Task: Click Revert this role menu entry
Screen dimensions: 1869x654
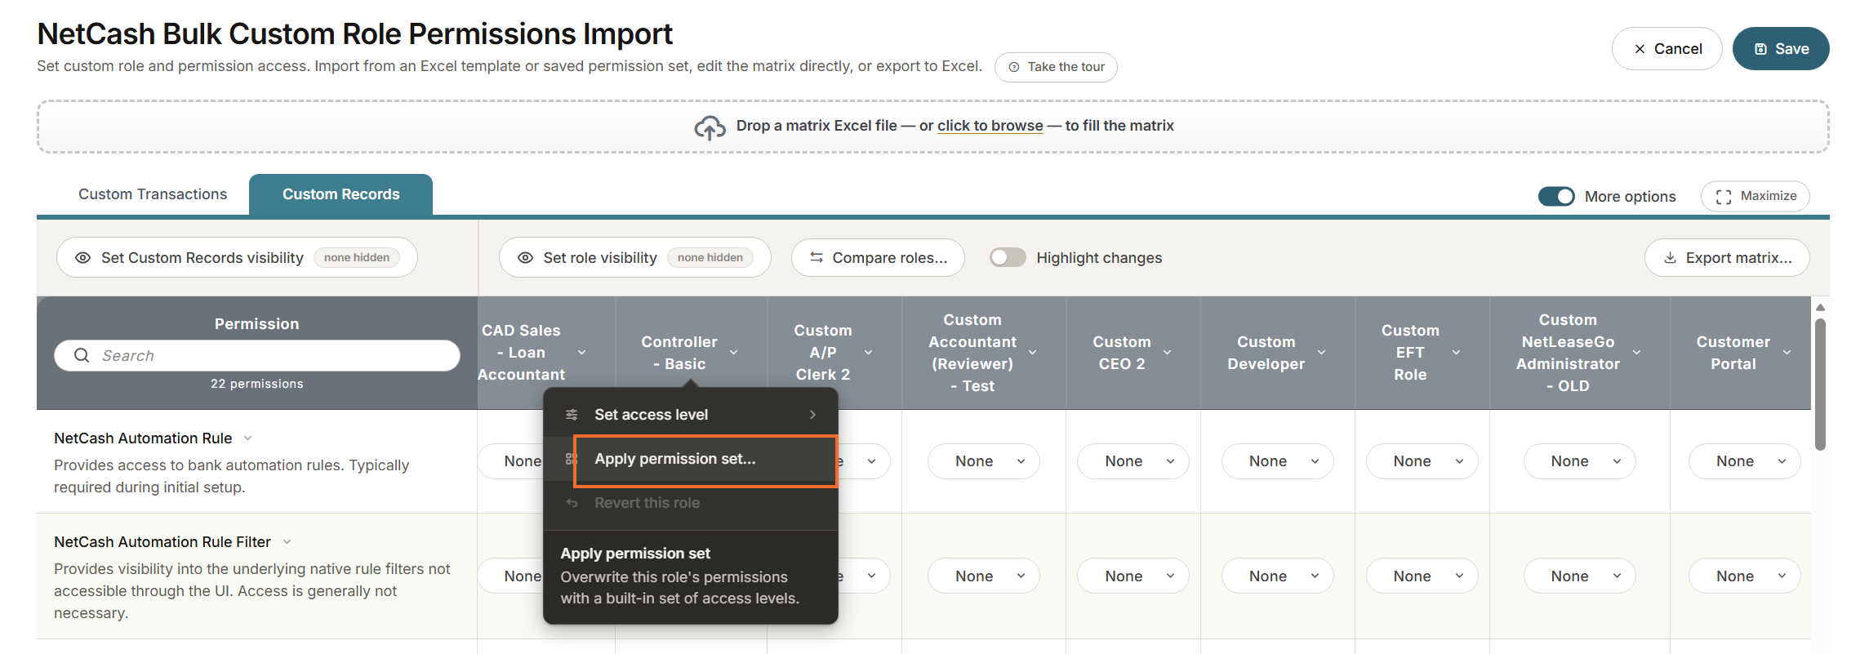Action: (691, 503)
